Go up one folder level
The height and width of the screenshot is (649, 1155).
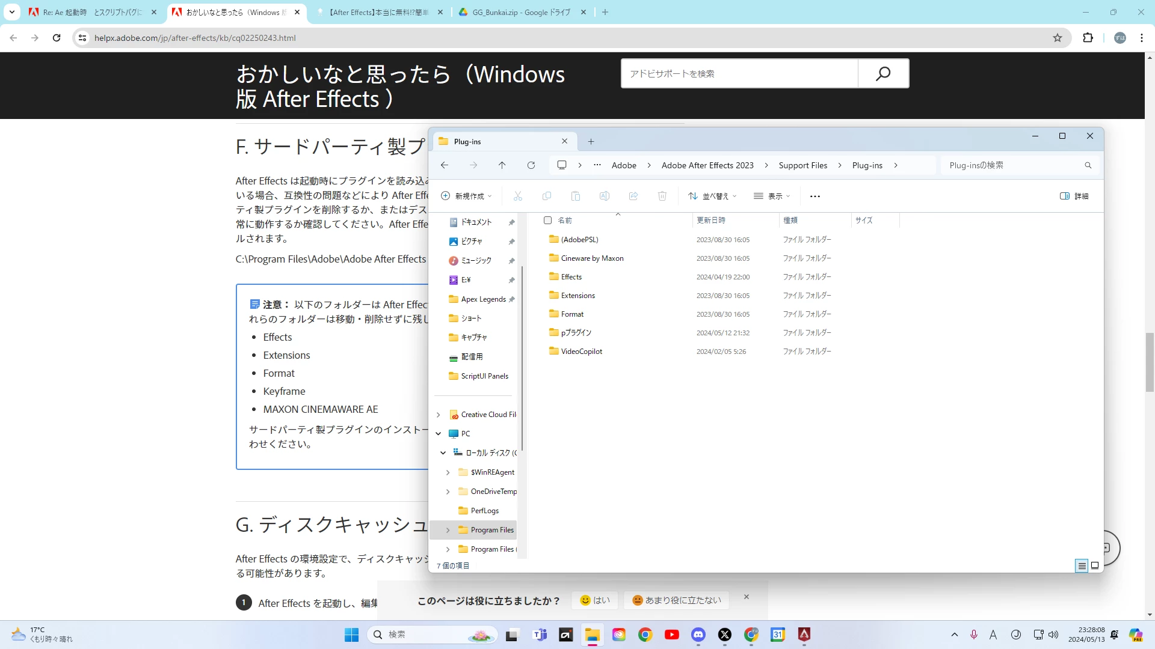pyautogui.click(x=502, y=165)
